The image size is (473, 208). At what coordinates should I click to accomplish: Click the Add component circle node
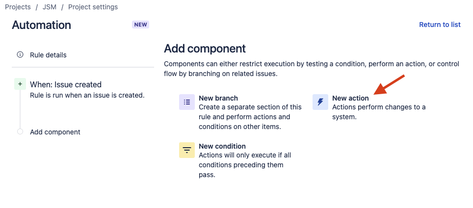coord(20,131)
